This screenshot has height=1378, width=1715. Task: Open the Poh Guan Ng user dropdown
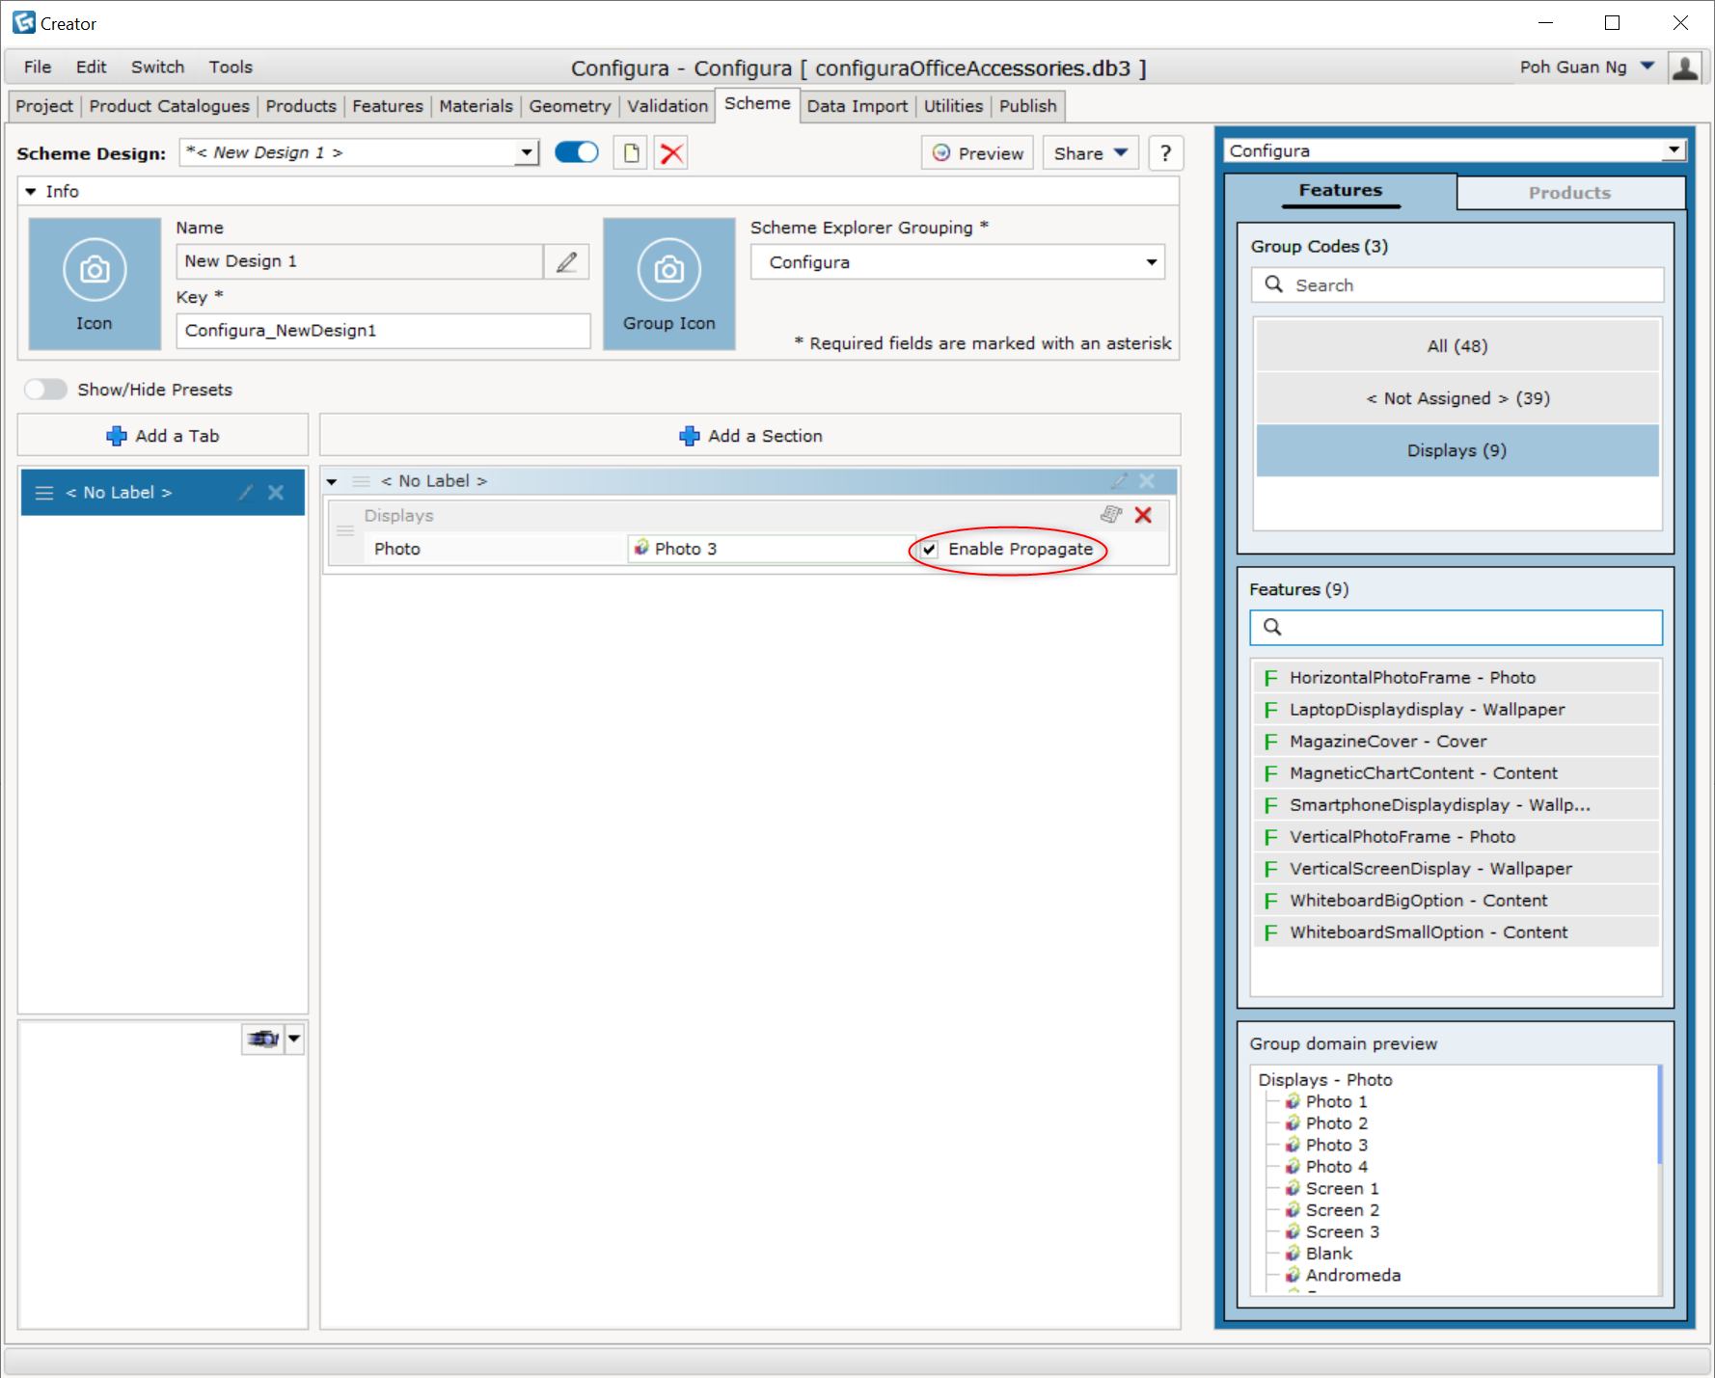pyautogui.click(x=1647, y=67)
